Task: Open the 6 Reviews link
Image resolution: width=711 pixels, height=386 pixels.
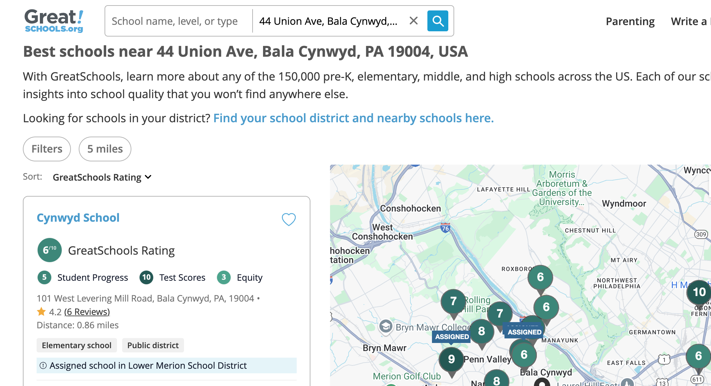Action: [x=87, y=312]
